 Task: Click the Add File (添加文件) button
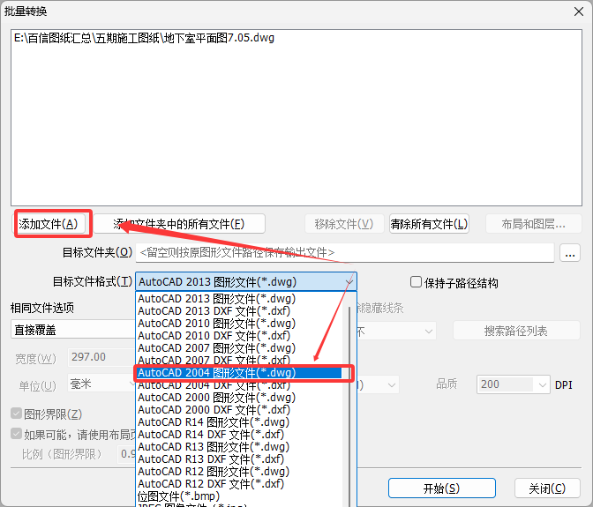49,224
